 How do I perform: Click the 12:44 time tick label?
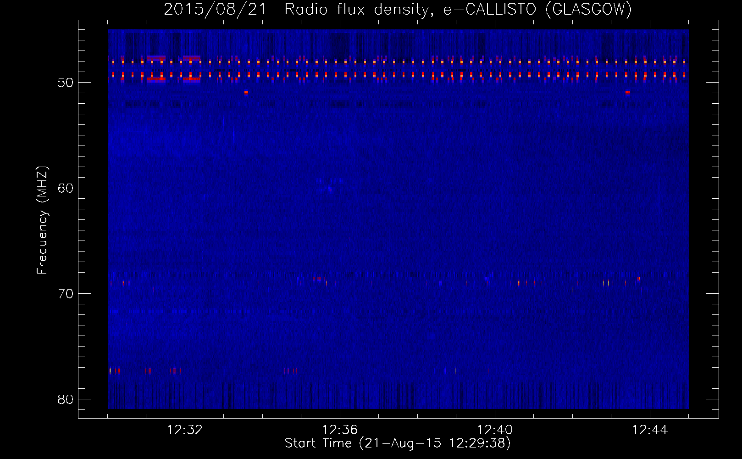[x=650, y=430]
